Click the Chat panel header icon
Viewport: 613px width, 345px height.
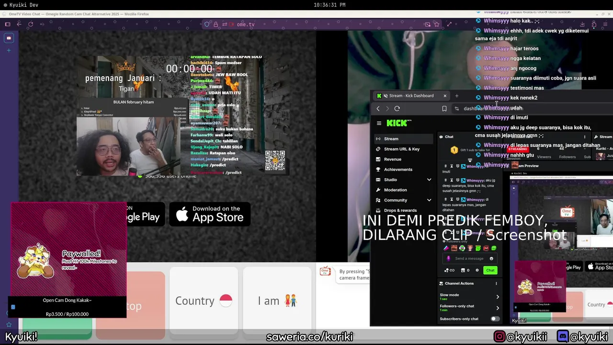click(442, 137)
